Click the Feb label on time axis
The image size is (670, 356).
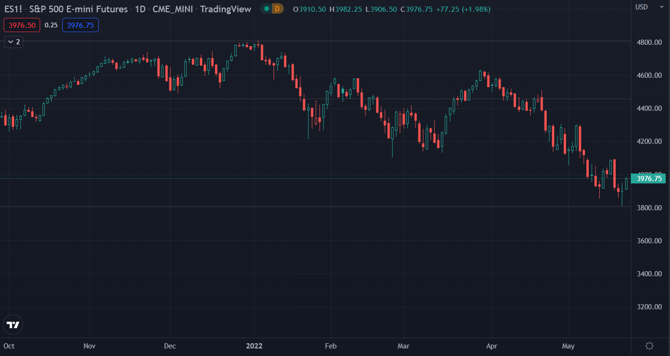(331, 346)
